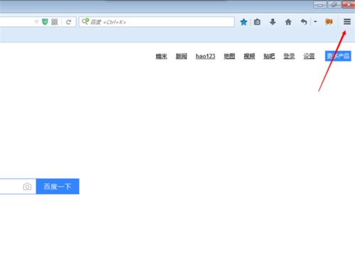
Task: Click the green shield security icon
Action: coord(45,22)
